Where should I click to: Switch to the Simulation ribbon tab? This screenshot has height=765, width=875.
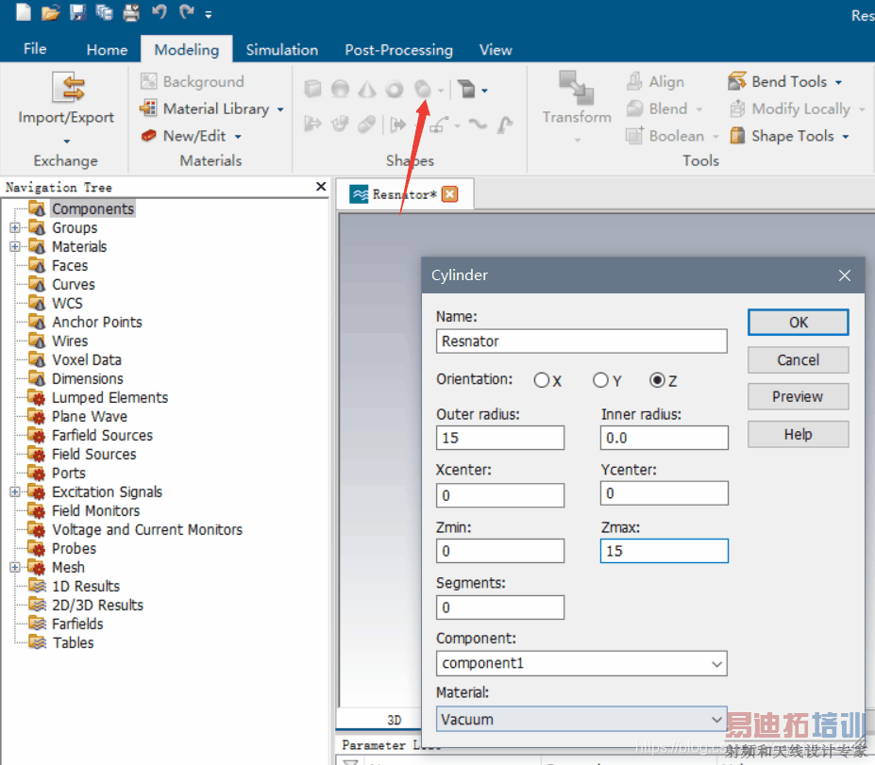click(282, 50)
